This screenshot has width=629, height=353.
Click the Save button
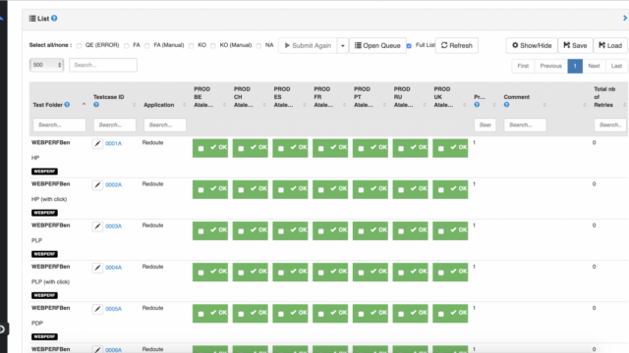575,46
